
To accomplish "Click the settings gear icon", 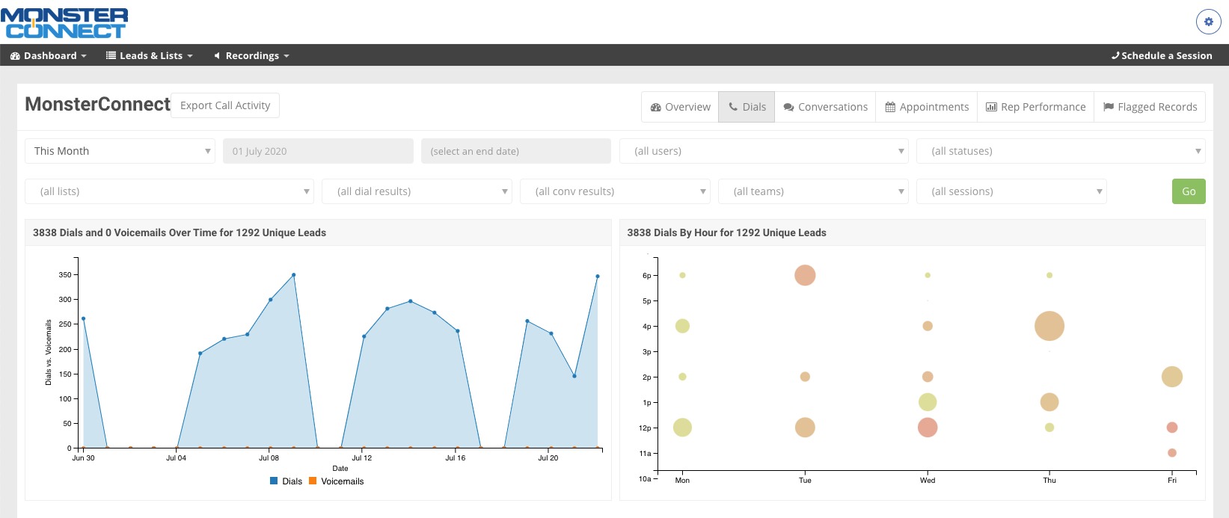I will coord(1208,22).
